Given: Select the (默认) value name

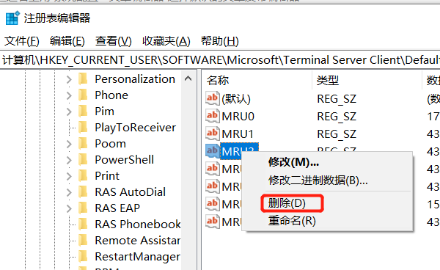Looking at the screenshot, I should click(236, 99).
